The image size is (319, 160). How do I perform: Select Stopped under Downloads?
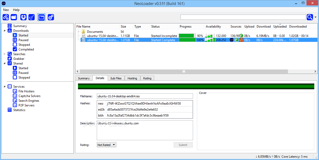(x=24, y=45)
